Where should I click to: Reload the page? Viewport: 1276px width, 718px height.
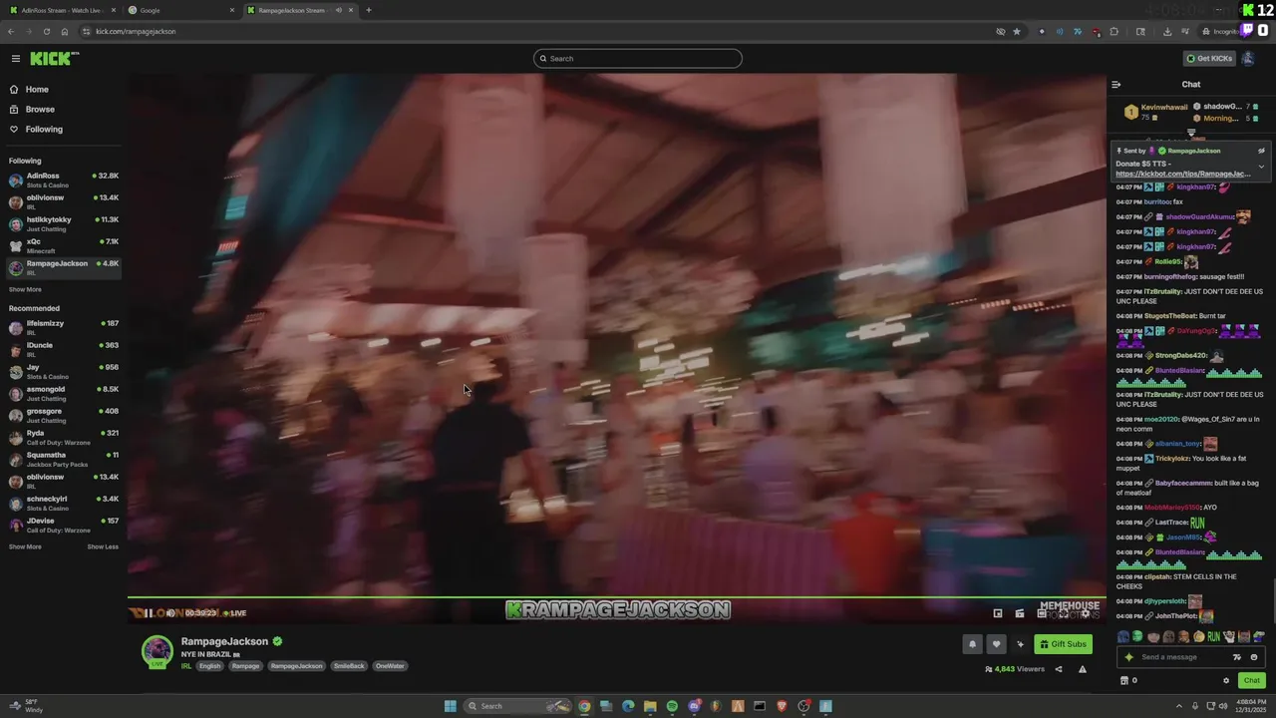[x=46, y=31]
